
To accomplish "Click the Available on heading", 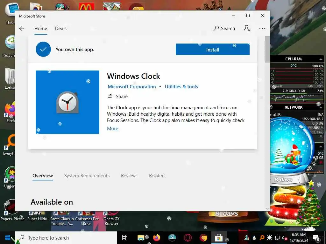I will click(52, 202).
